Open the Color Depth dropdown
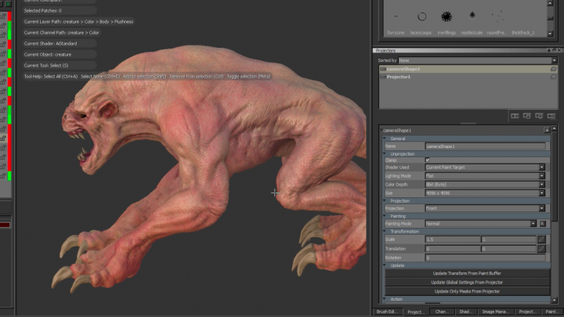The height and width of the screenshot is (317, 564). 485,185
